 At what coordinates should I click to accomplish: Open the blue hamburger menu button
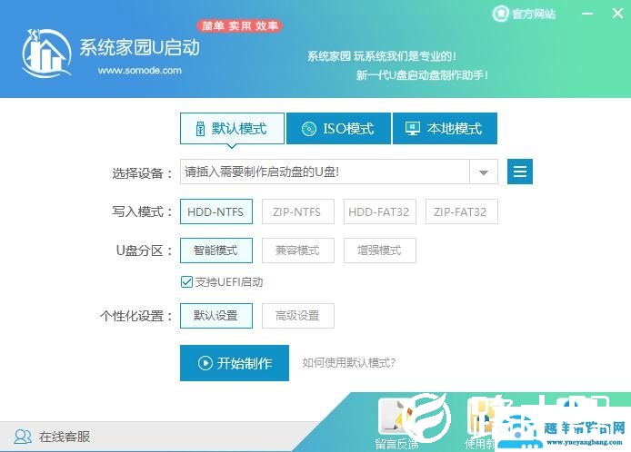coord(519,172)
